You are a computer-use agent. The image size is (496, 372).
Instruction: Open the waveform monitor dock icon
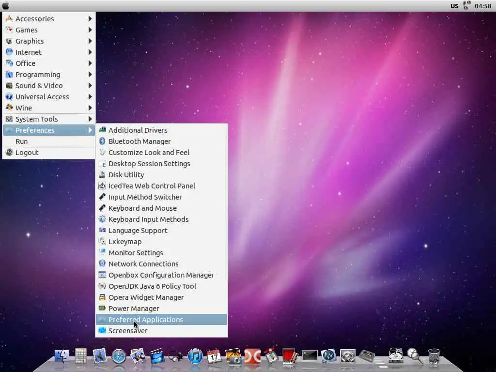329,356
